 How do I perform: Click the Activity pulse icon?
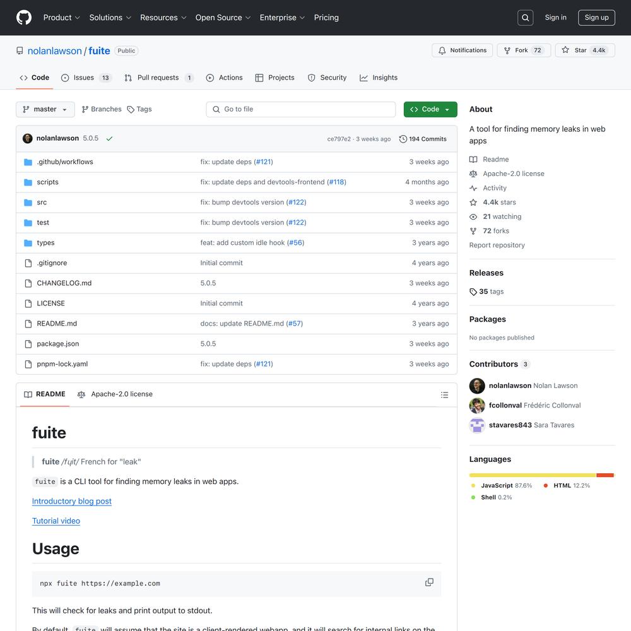pos(473,188)
